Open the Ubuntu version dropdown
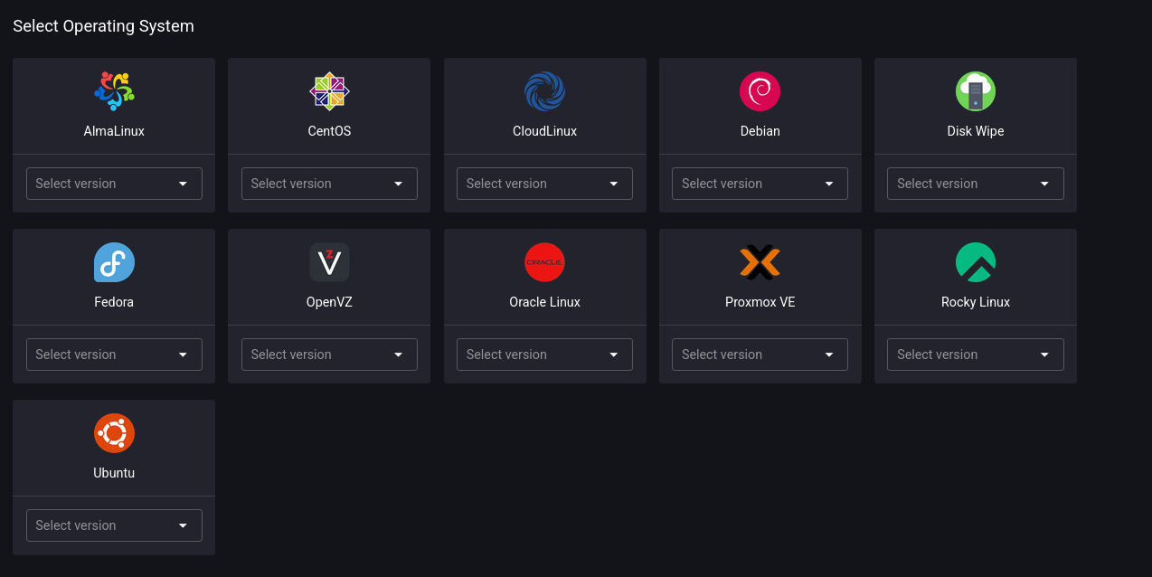This screenshot has height=577, width=1152. click(x=114, y=525)
